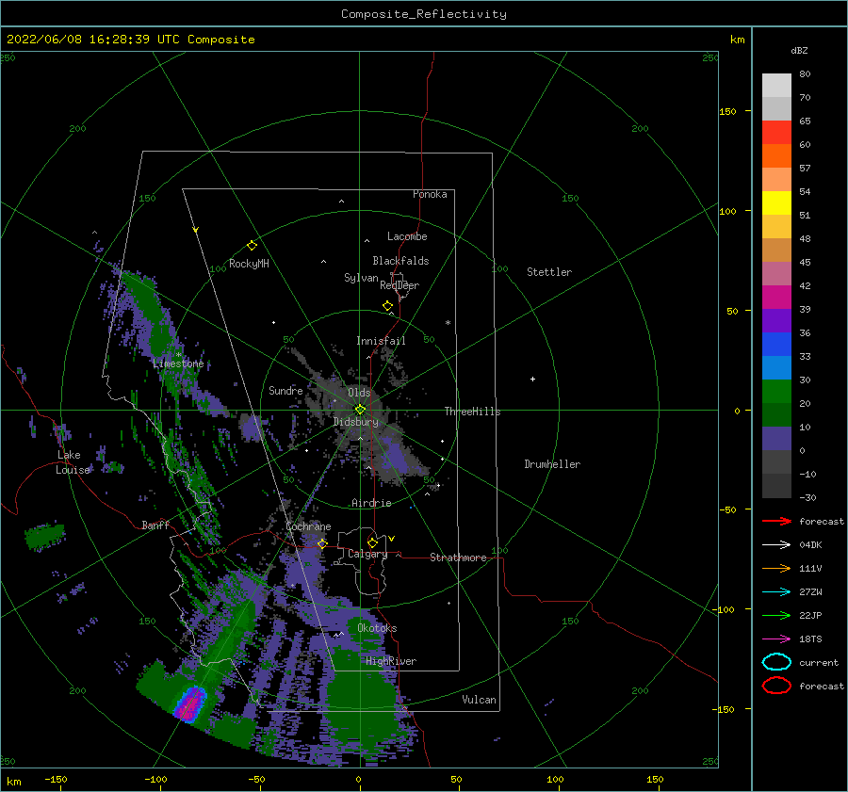Click the white plus marker south of Stettler
The image size is (848, 792).
(532, 379)
